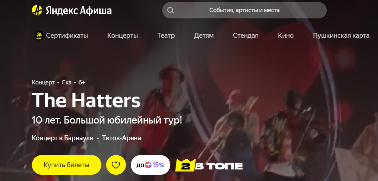
Task: Open the Яндекс Афиша home link text
Action: tap(79, 11)
